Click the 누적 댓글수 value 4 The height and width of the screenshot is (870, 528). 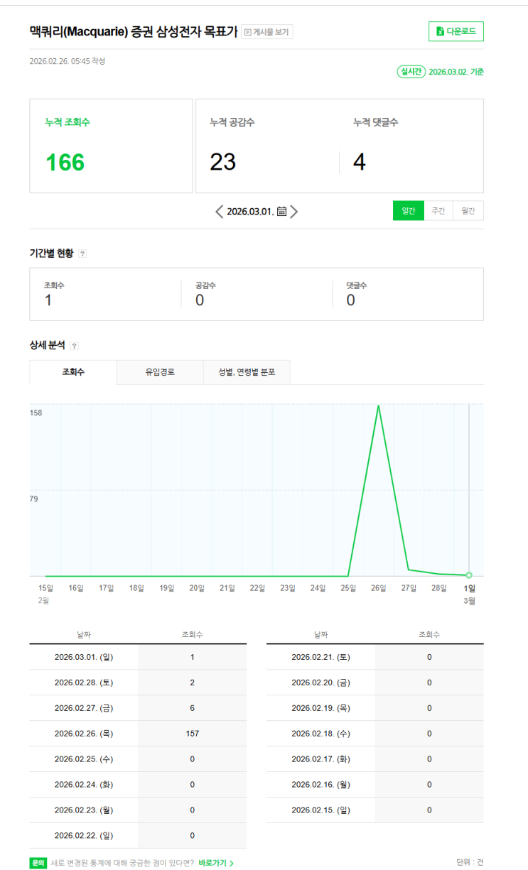click(x=360, y=163)
